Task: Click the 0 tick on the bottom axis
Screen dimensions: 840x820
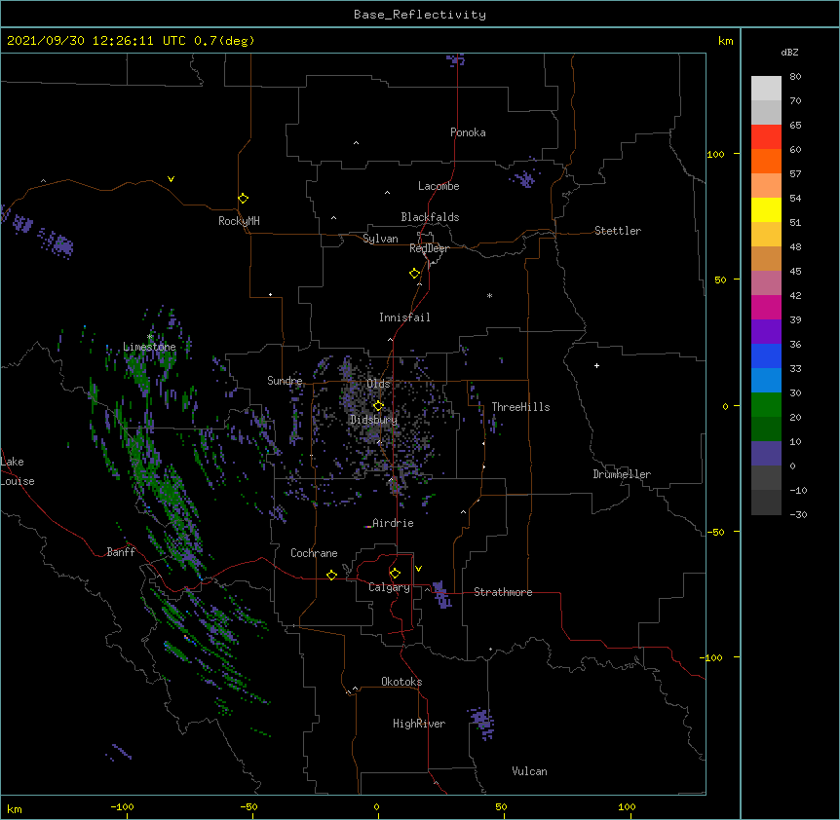Action: 376,806
